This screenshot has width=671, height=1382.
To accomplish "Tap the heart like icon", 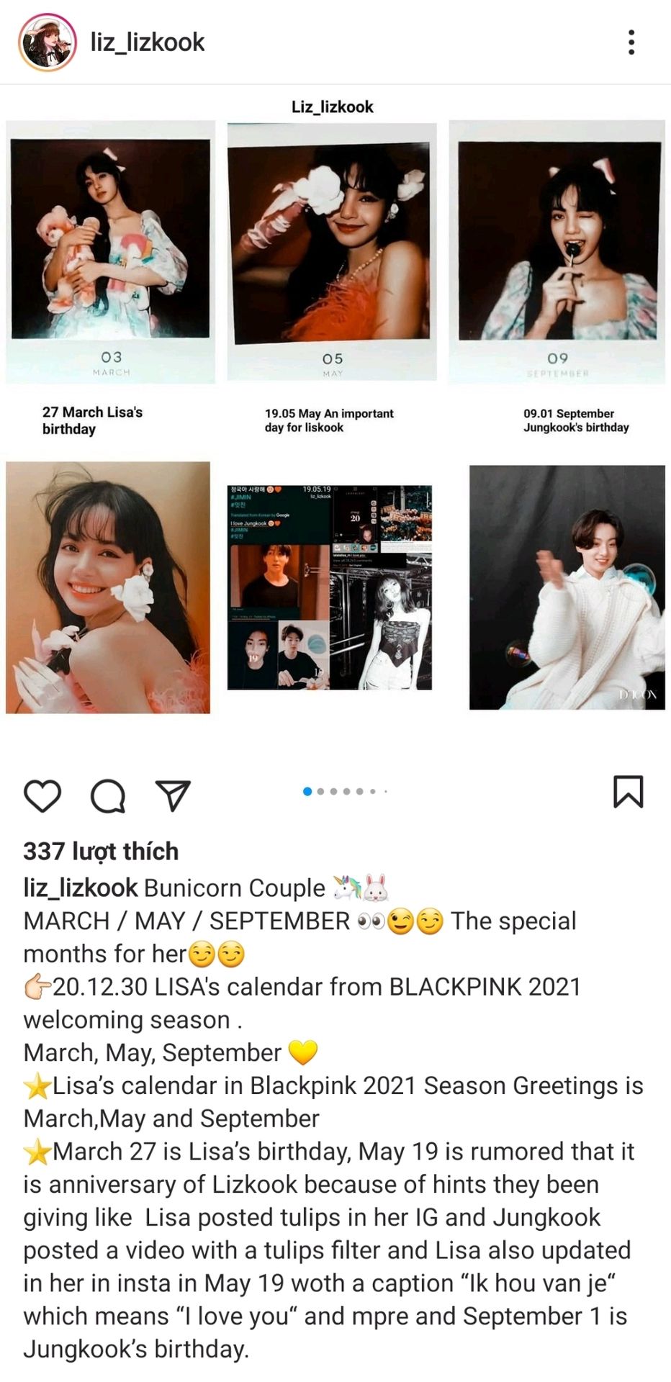I will (x=42, y=795).
